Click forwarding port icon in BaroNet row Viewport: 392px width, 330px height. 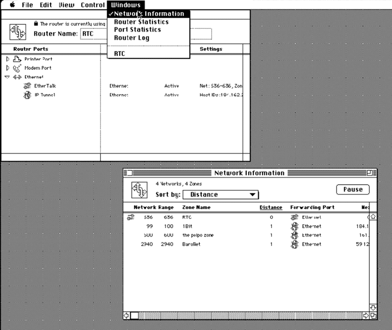click(295, 244)
